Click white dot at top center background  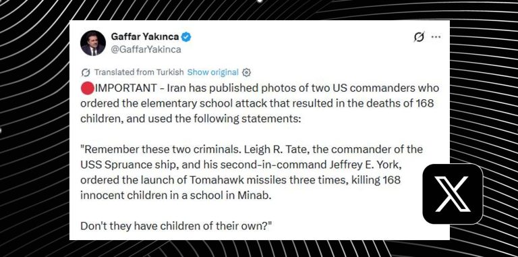pyautogui.click(x=260, y=1)
